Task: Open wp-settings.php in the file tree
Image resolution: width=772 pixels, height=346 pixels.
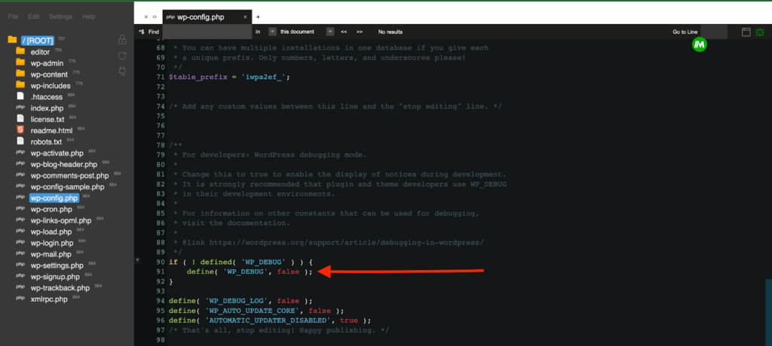Action: point(57,266)
